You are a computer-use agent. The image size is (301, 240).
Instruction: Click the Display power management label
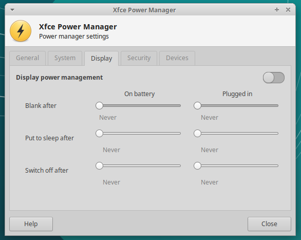click(59, 78)
